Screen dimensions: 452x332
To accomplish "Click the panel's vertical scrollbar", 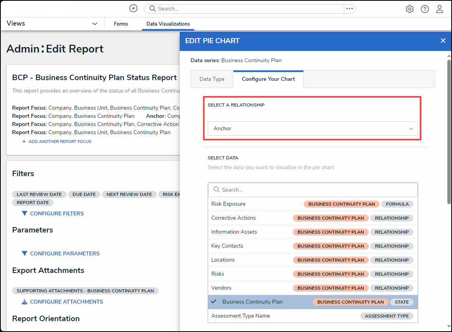I will click(449, 132).
